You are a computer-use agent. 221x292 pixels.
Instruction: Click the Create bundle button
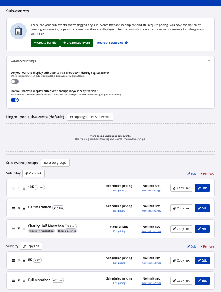[x=45, y=43]
